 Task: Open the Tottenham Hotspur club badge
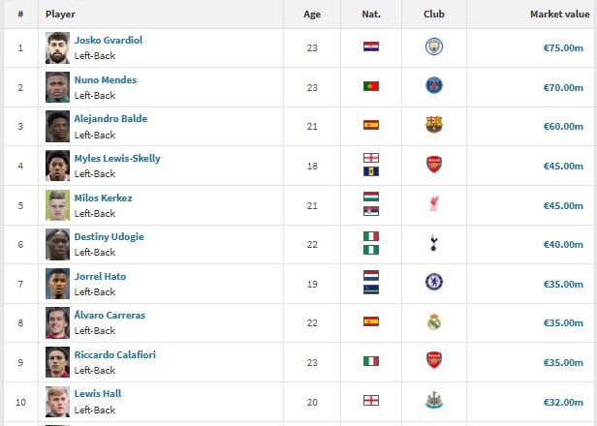coord(433,243)
